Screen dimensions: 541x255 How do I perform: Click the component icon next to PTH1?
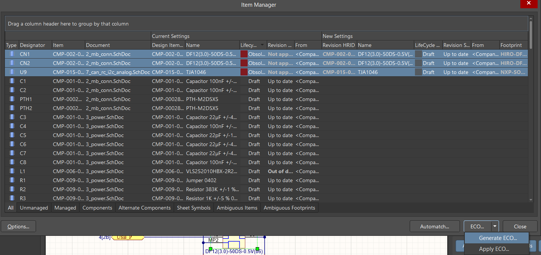[x=12, y=99]
